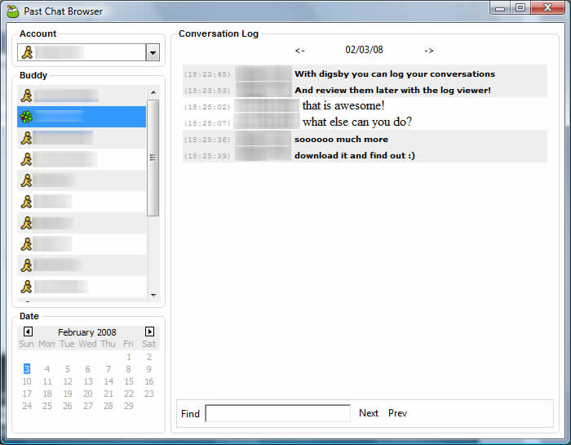Choose February 29 in calendar
The height and width of the screenshot is (445, 571).
pos(129,406)
